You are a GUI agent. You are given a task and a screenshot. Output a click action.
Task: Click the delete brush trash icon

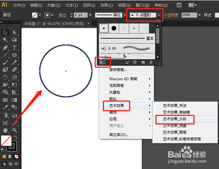tap(151, 63)
